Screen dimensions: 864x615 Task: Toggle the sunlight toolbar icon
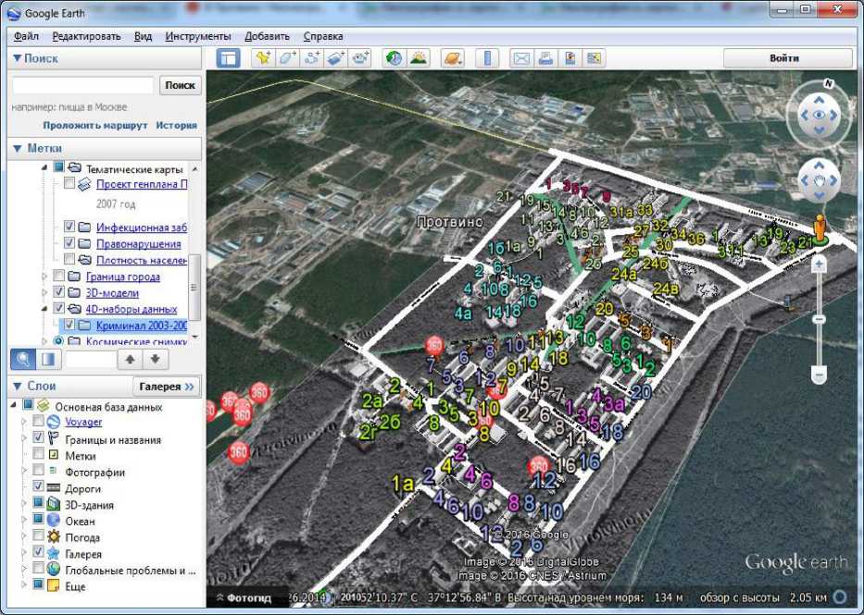point(419,58)
